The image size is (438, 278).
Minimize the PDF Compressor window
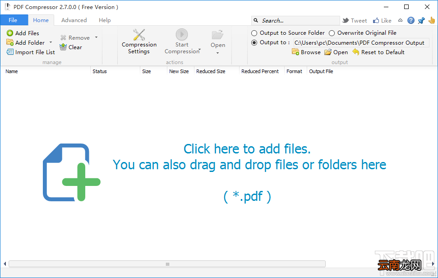(x=386, y=7)
